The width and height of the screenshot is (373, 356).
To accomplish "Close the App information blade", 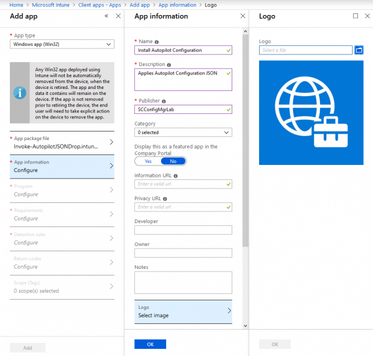I will (243, 16).
